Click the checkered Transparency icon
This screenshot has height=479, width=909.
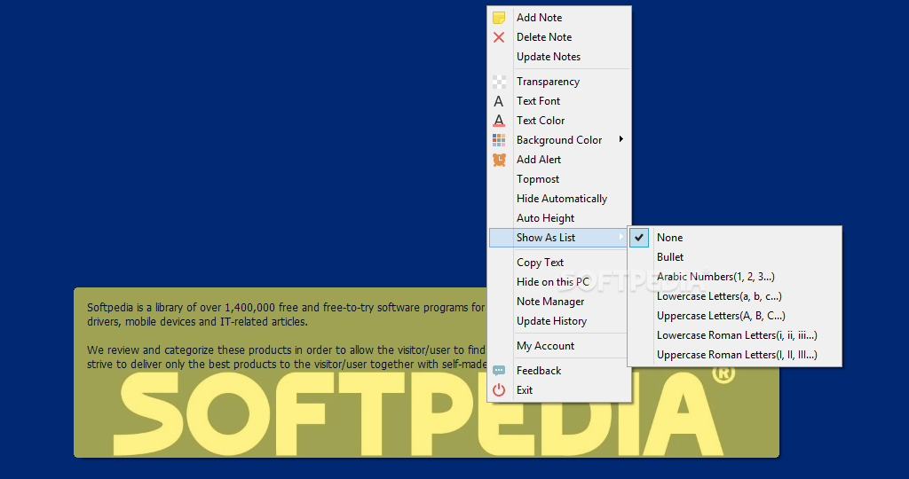[x=499, y=82]
